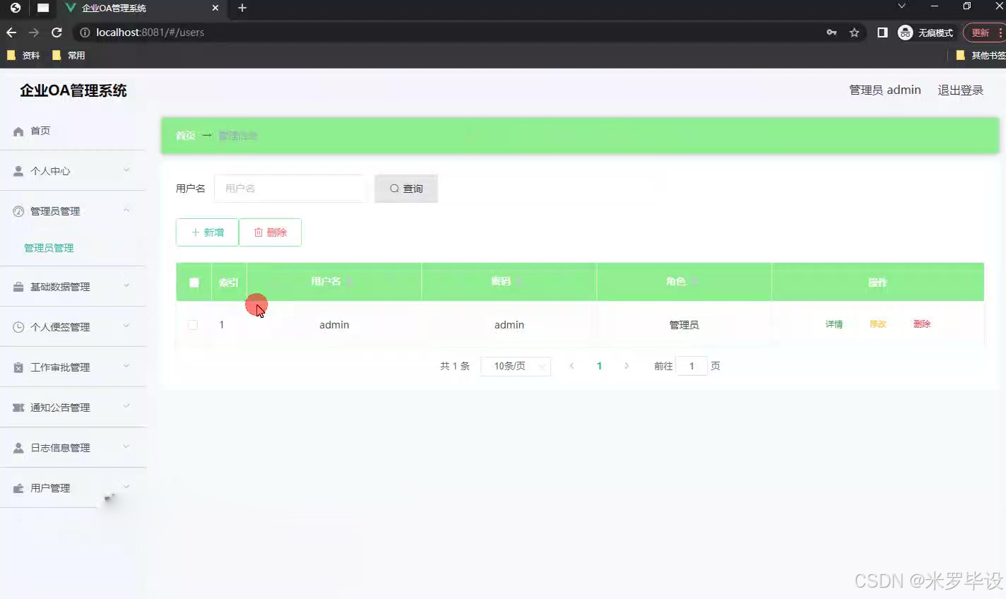Image resolution: width=1006 pixels, height=599 pixels.
Task: Click the user icon for 日志信息管理
Action: click(18, 448)
